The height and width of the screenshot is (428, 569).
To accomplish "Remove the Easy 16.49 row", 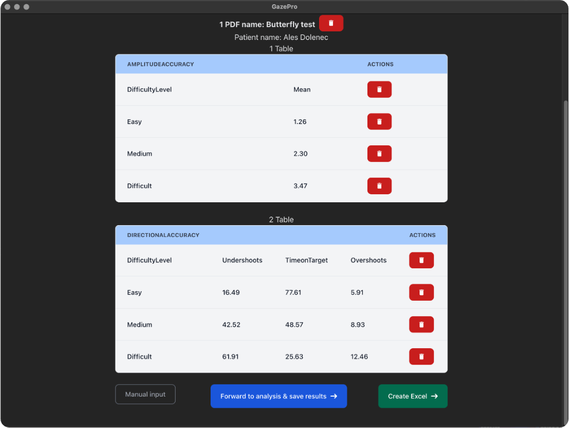I will click(421, 292).
